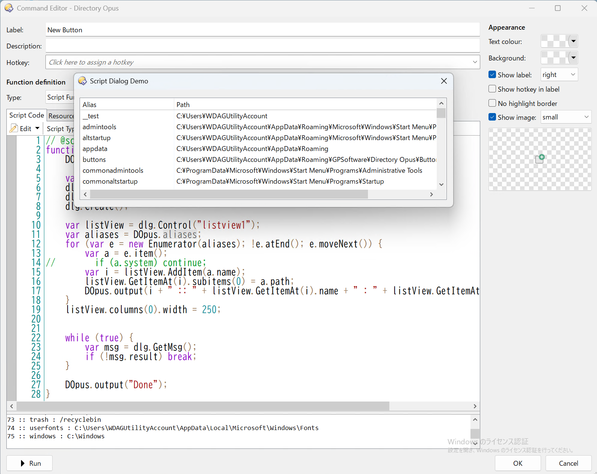Click the Edit pencil icon in script toolbar
This screenshot has width=597, height=474.
coord(14,128)
